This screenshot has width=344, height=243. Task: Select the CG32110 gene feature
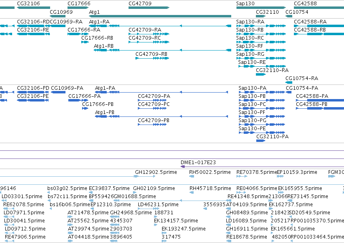(x=261, y=16)
